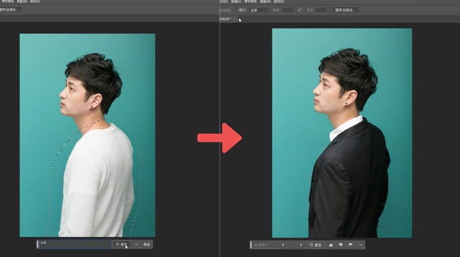Show previous variation with the left arrow
Screen dimensions: 460x257
[x=283, y=245]
